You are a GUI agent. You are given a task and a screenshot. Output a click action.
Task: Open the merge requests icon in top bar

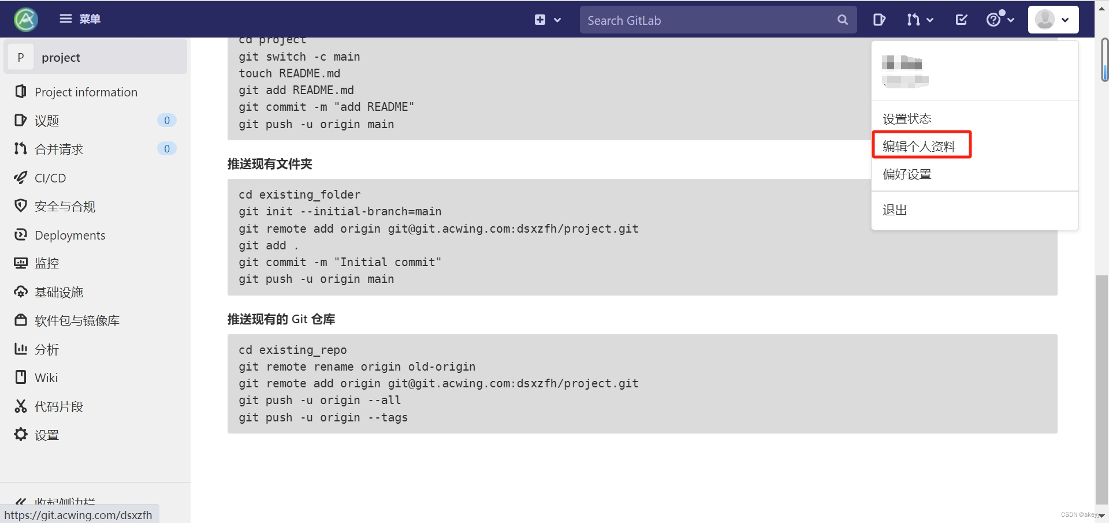(x=916, y=19)
